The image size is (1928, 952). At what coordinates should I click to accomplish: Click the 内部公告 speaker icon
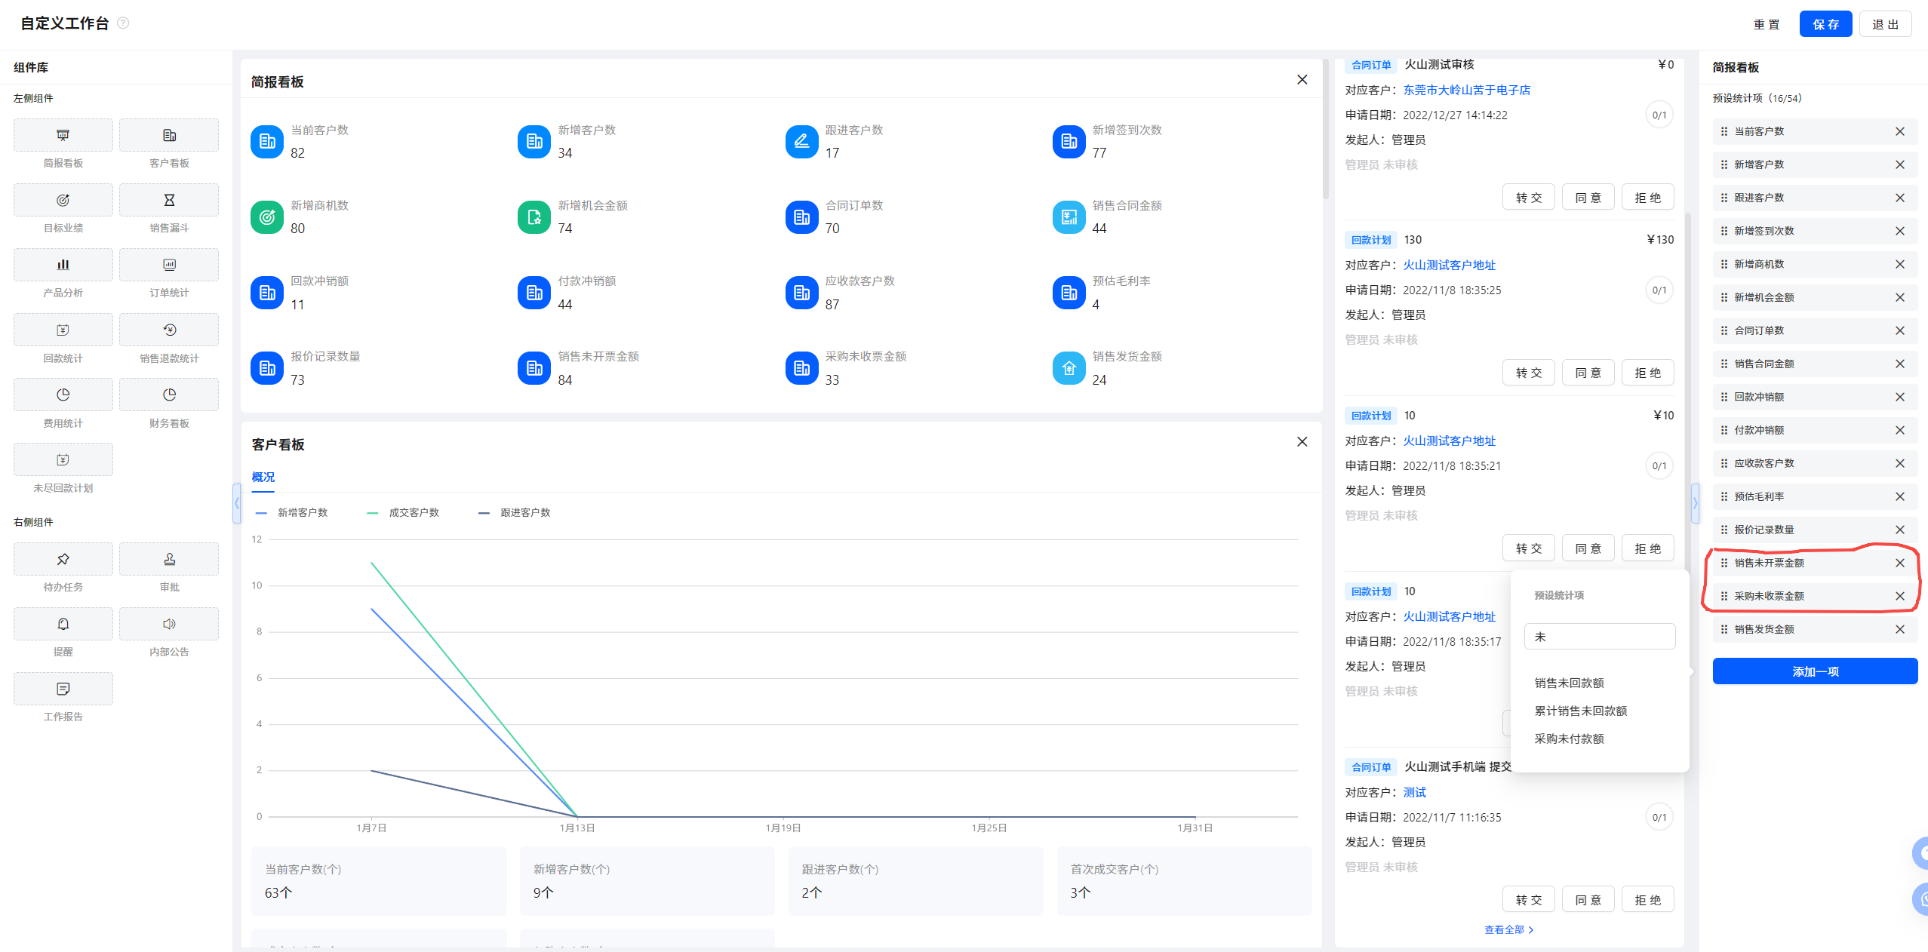point(169,624)
